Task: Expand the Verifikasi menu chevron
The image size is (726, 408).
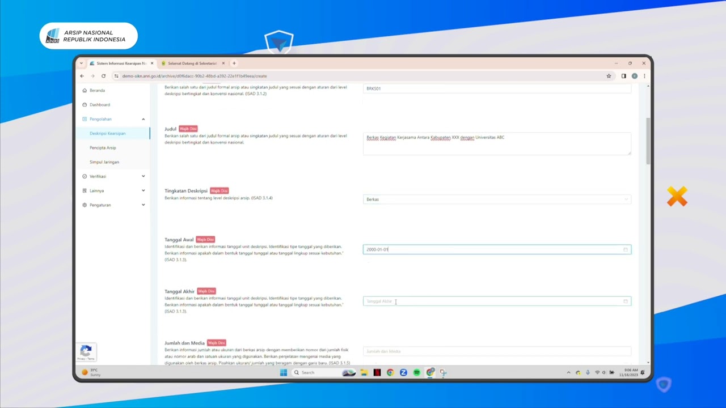Action: click(143, 176)
